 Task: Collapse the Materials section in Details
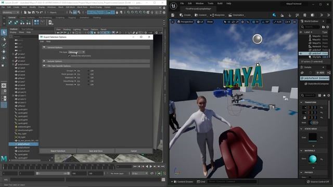(301, 151)
